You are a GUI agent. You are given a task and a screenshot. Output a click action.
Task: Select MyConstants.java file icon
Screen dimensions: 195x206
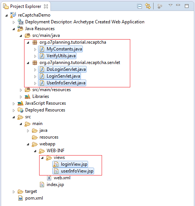click(x=42, y=49)
